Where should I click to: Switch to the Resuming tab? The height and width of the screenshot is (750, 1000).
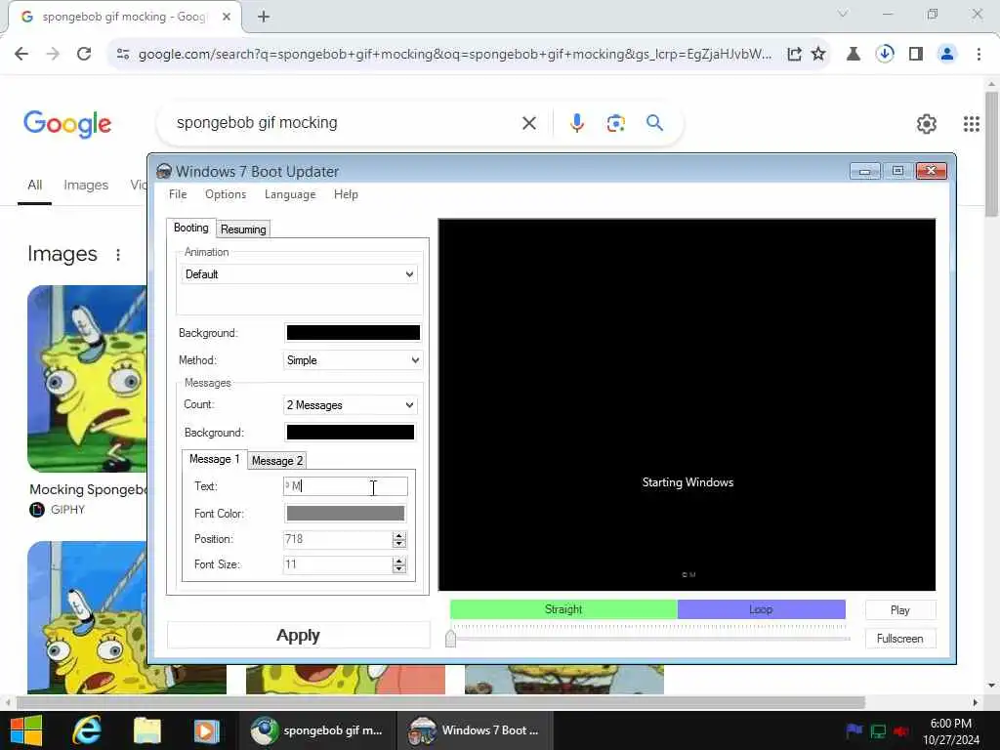243,229
